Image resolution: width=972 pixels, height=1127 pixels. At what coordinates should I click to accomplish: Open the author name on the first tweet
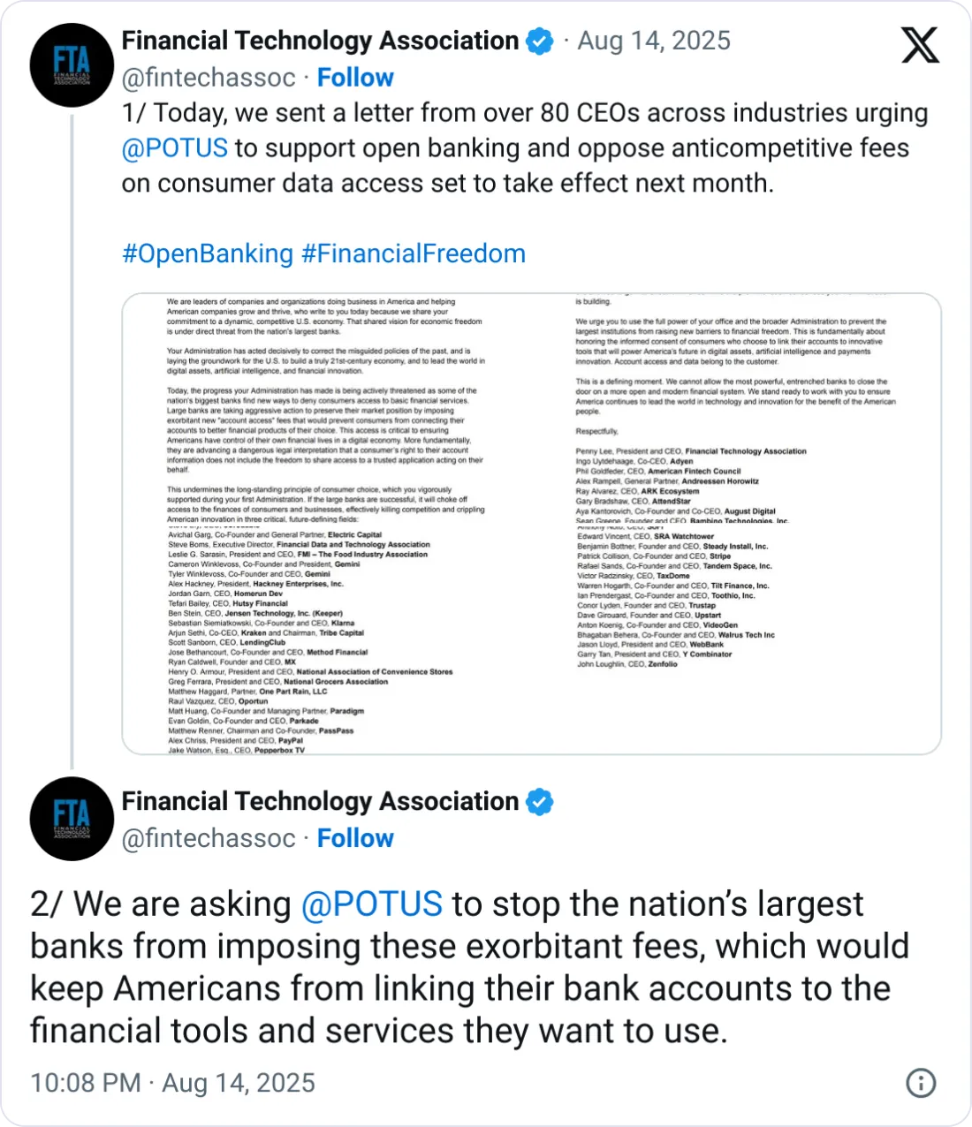click(x=320, y=41)
